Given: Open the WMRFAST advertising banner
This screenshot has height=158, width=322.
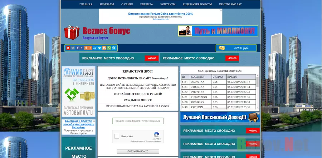Looking at the screenshot, I should click(78, 92).
